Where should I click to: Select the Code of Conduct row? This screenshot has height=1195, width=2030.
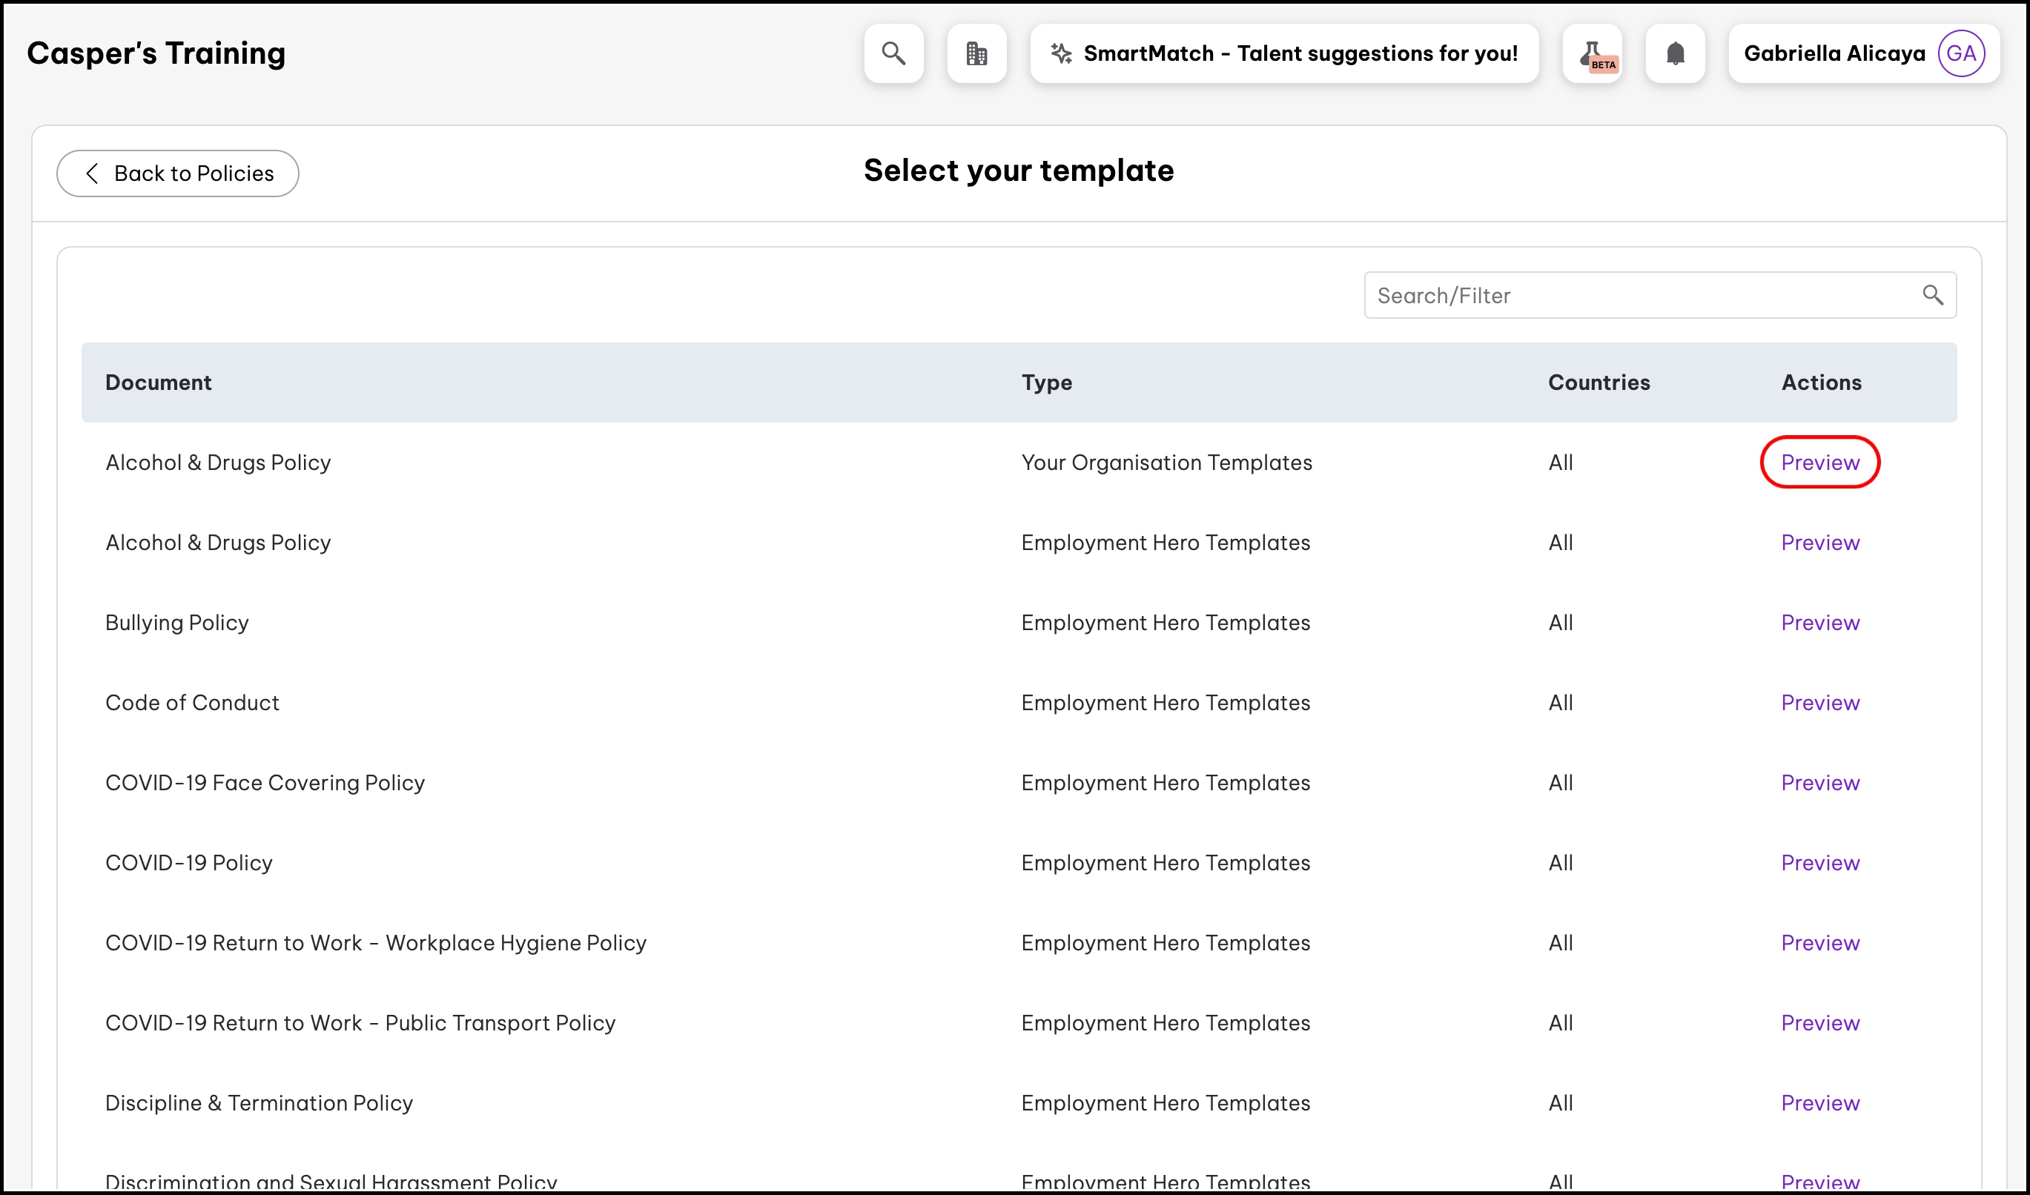[x=193, y=702]
